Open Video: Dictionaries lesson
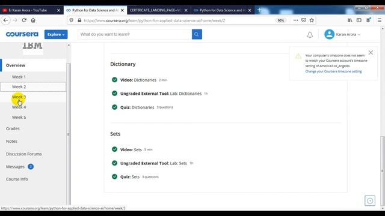Viewport: 385px width, 216px height. click(138, 80)
